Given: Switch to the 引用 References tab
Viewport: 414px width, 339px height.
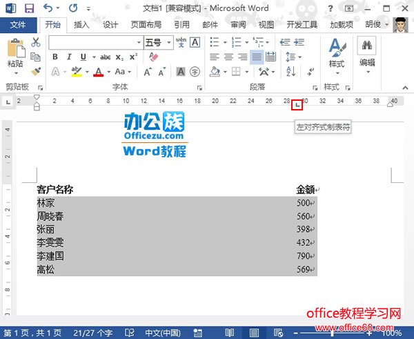Looking at the screenshot, I should click(181, 25).
